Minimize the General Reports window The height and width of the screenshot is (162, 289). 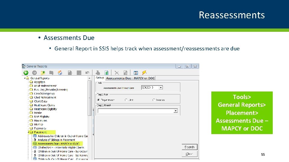click(x=179, y=66)
